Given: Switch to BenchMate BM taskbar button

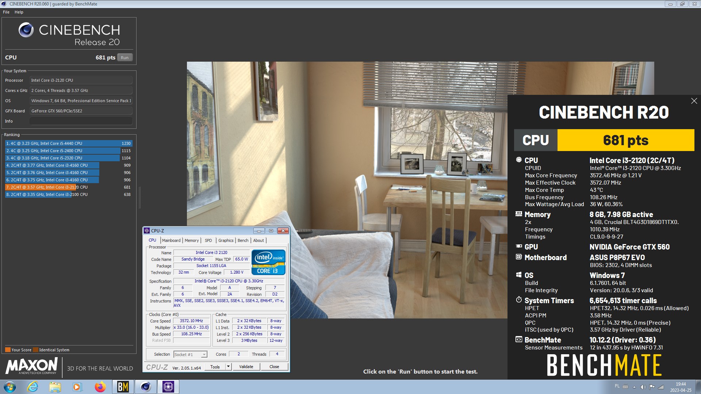Looking at the screenshot, I should [x=123, y=387].
